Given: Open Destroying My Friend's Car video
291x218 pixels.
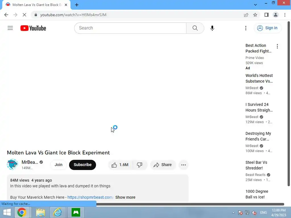Looking at the screenshot, I should [258, 136].
